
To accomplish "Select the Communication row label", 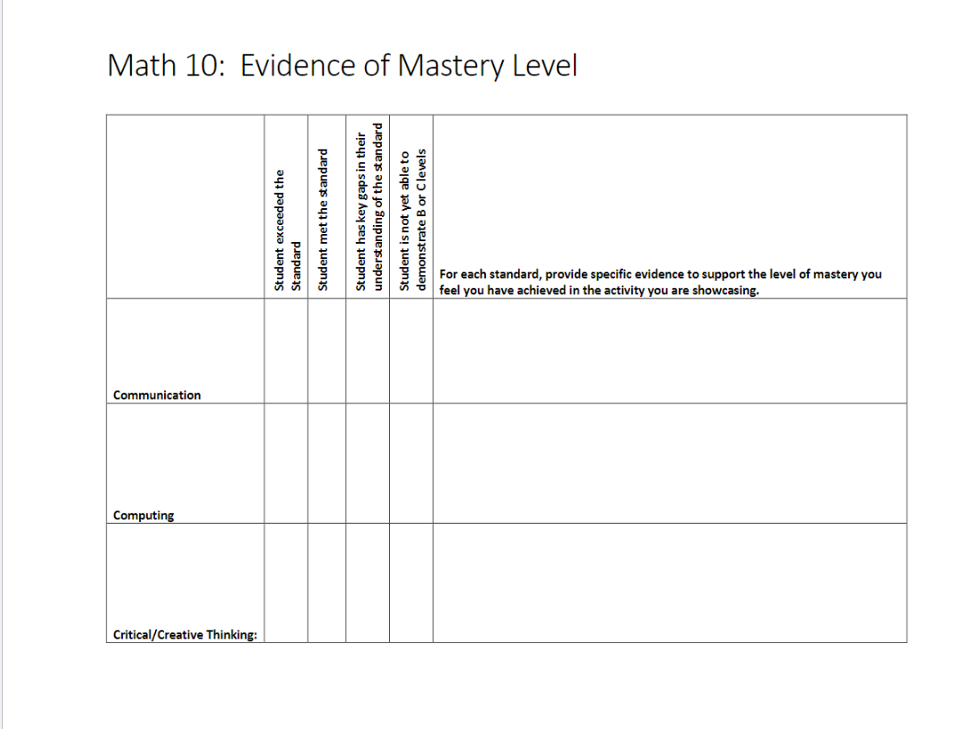I will (x=157, y=395).
